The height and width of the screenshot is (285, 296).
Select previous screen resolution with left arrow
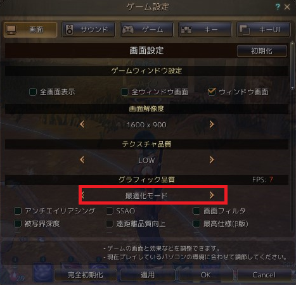click(x=82, y=125)
